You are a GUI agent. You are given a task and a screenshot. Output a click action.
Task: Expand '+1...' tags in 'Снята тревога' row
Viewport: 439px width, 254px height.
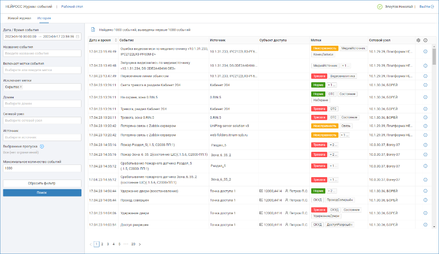332,85
